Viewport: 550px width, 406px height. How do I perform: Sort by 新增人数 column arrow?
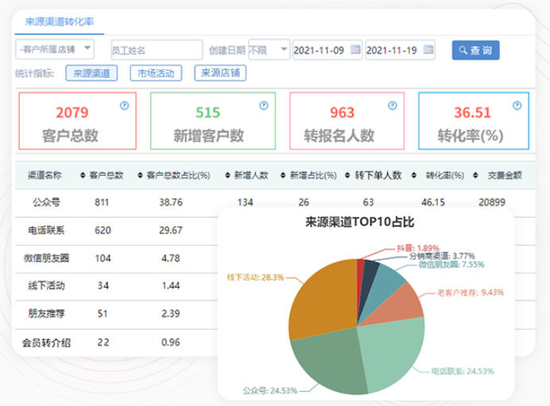tap(227, 175)
